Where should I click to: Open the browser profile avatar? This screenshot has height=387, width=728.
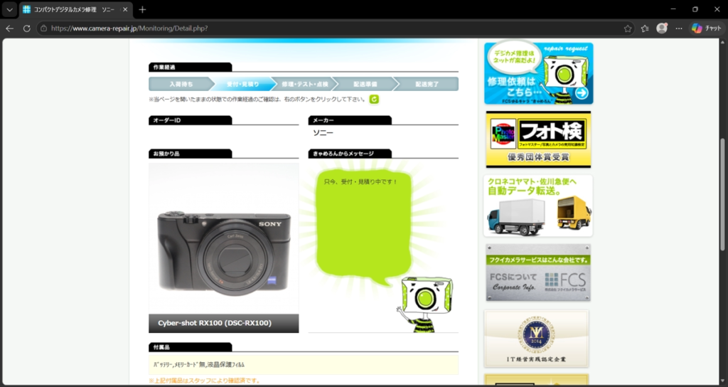coord(662,28)
